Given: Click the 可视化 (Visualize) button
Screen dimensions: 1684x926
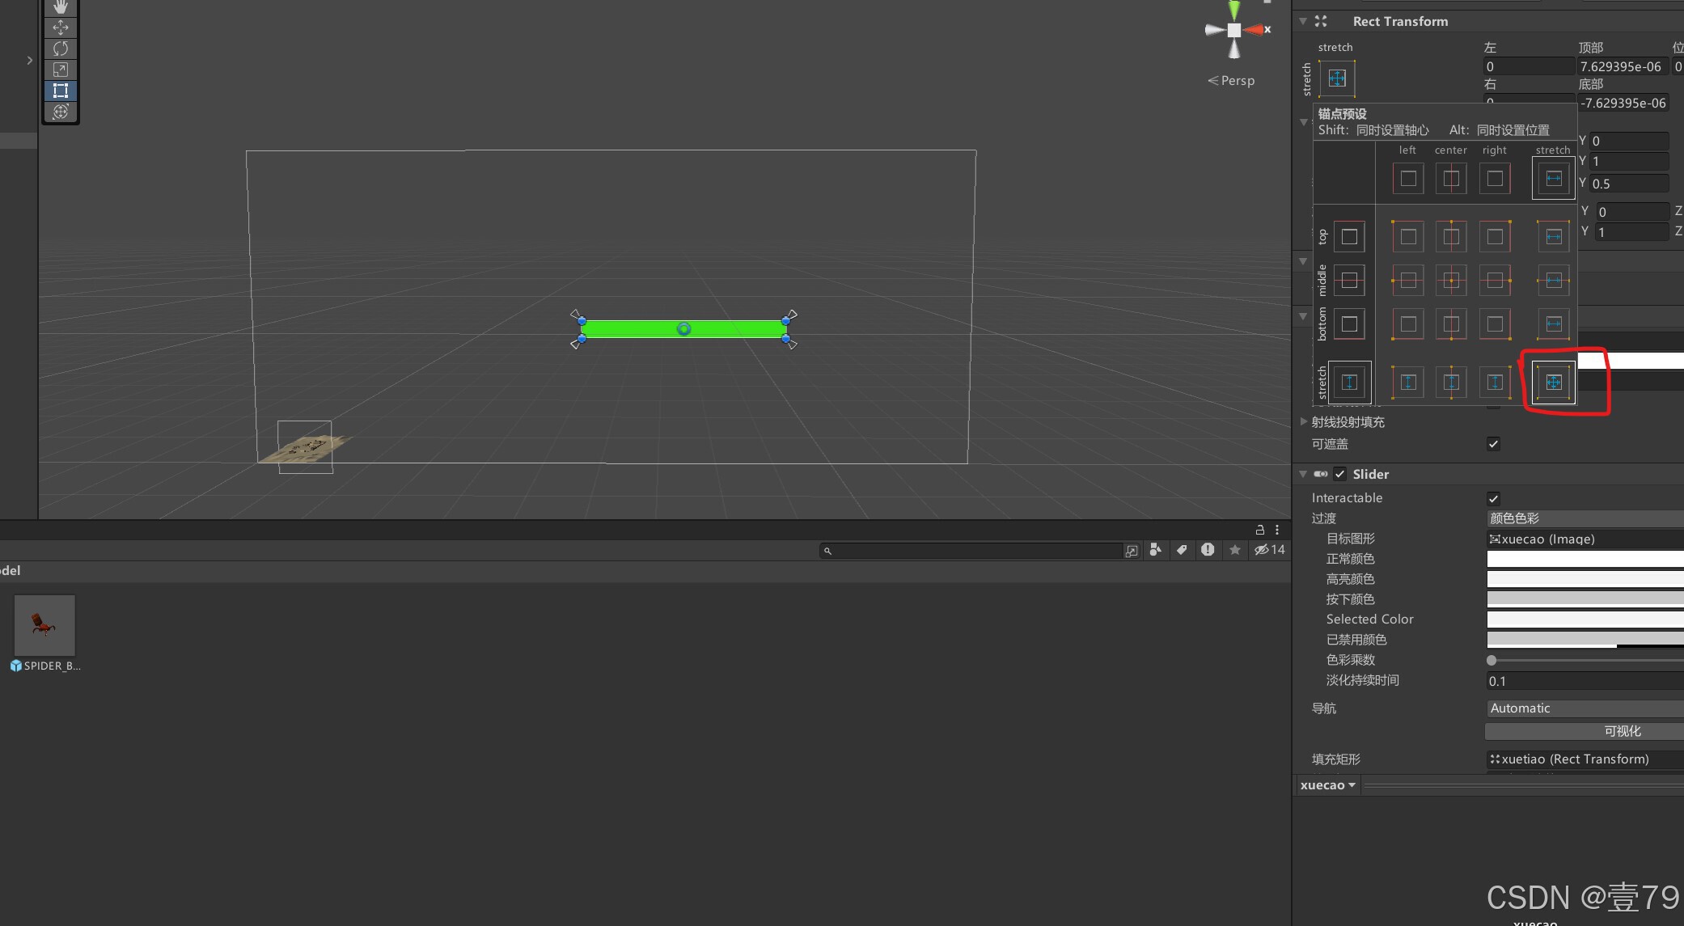Looking at the screenshot, I should pyautogui.click(x=1585, y=731).
